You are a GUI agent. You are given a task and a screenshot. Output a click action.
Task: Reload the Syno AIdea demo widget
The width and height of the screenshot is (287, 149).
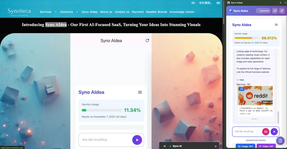[x=147, y=40]
